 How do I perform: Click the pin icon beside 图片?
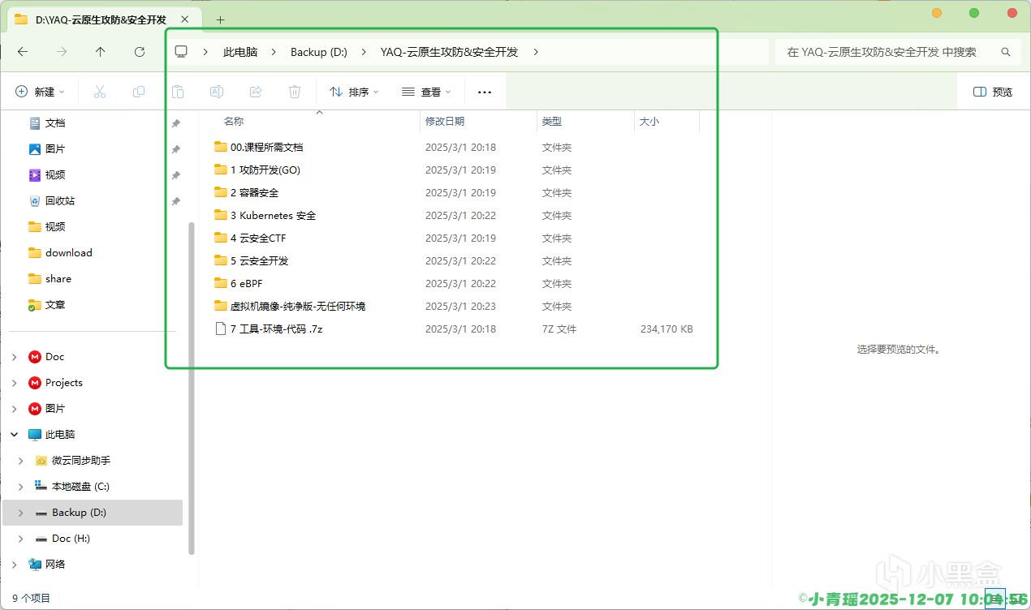click(176, 149)
